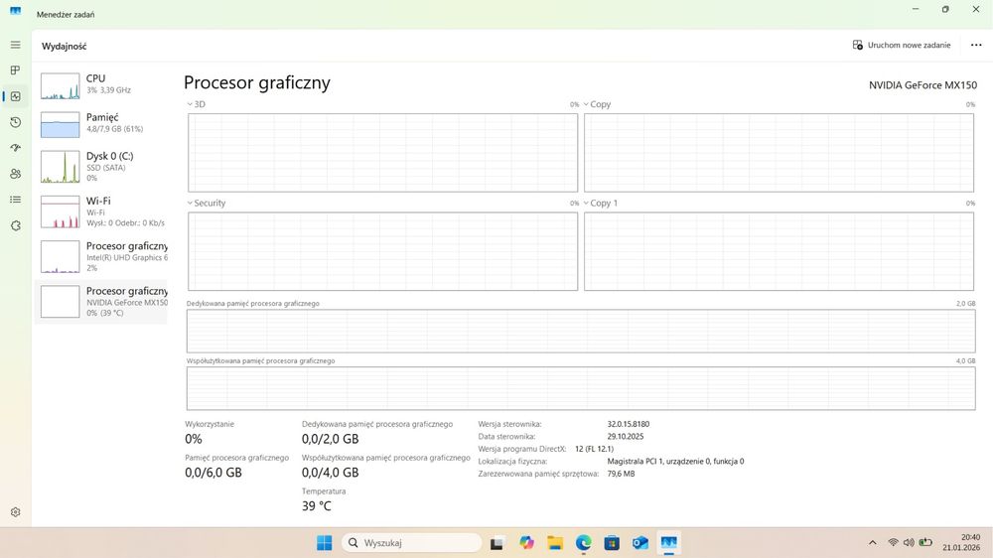The image size is (993, 558).
Task: Click the 79,6 MB reserved memory value
Action: tap(621, 474)
